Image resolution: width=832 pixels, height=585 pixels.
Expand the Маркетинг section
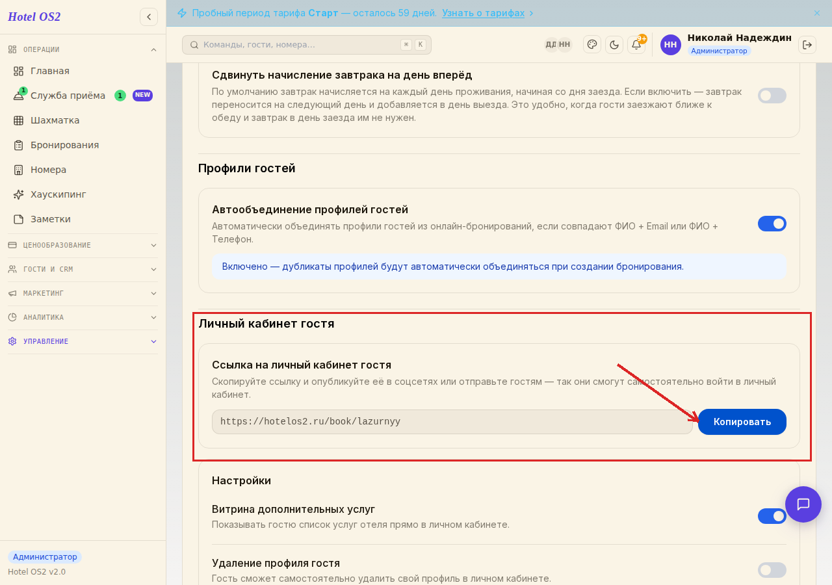click(153, 293)
